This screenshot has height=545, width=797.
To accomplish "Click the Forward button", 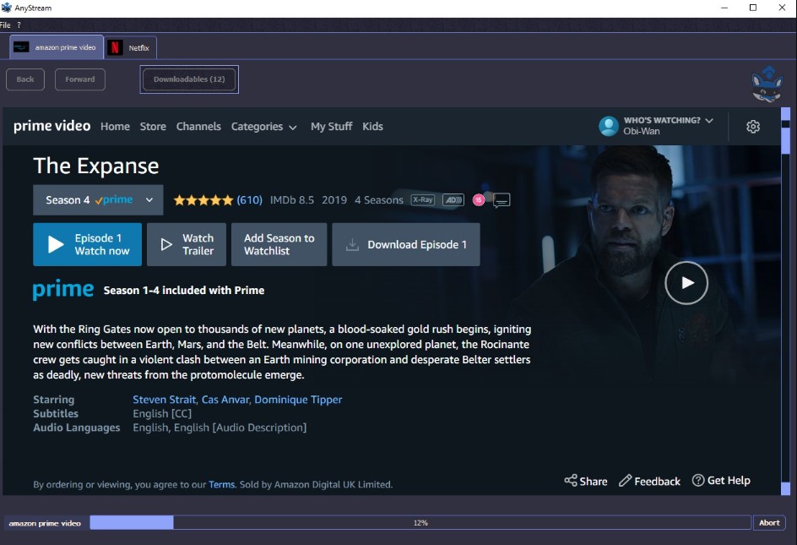I will tap(80, 79).
